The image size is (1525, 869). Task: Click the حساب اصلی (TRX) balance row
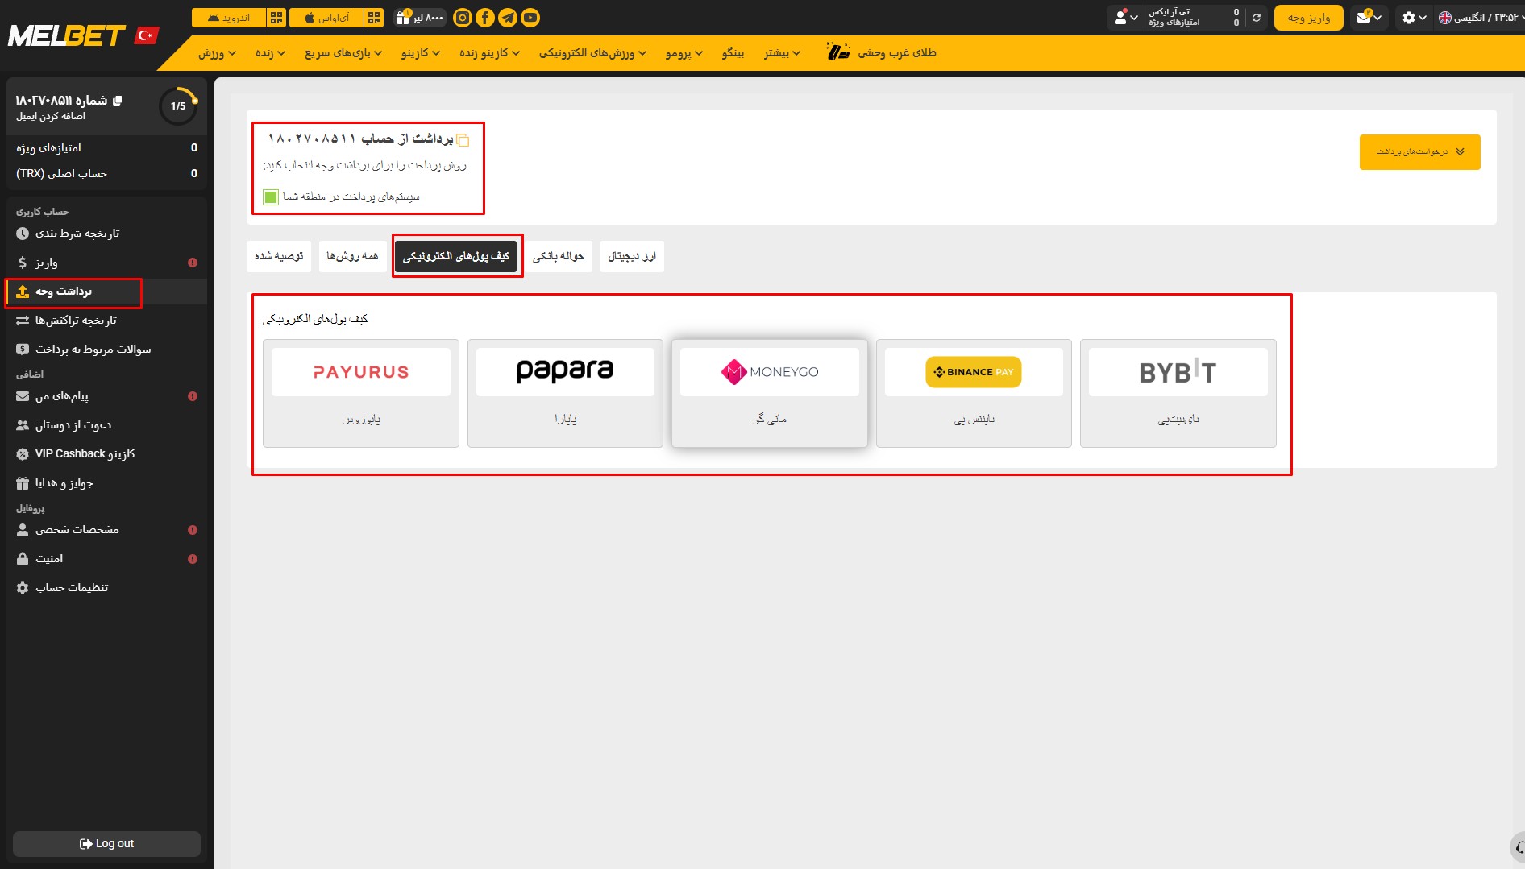pyautogui.click(x=106, y=174)
